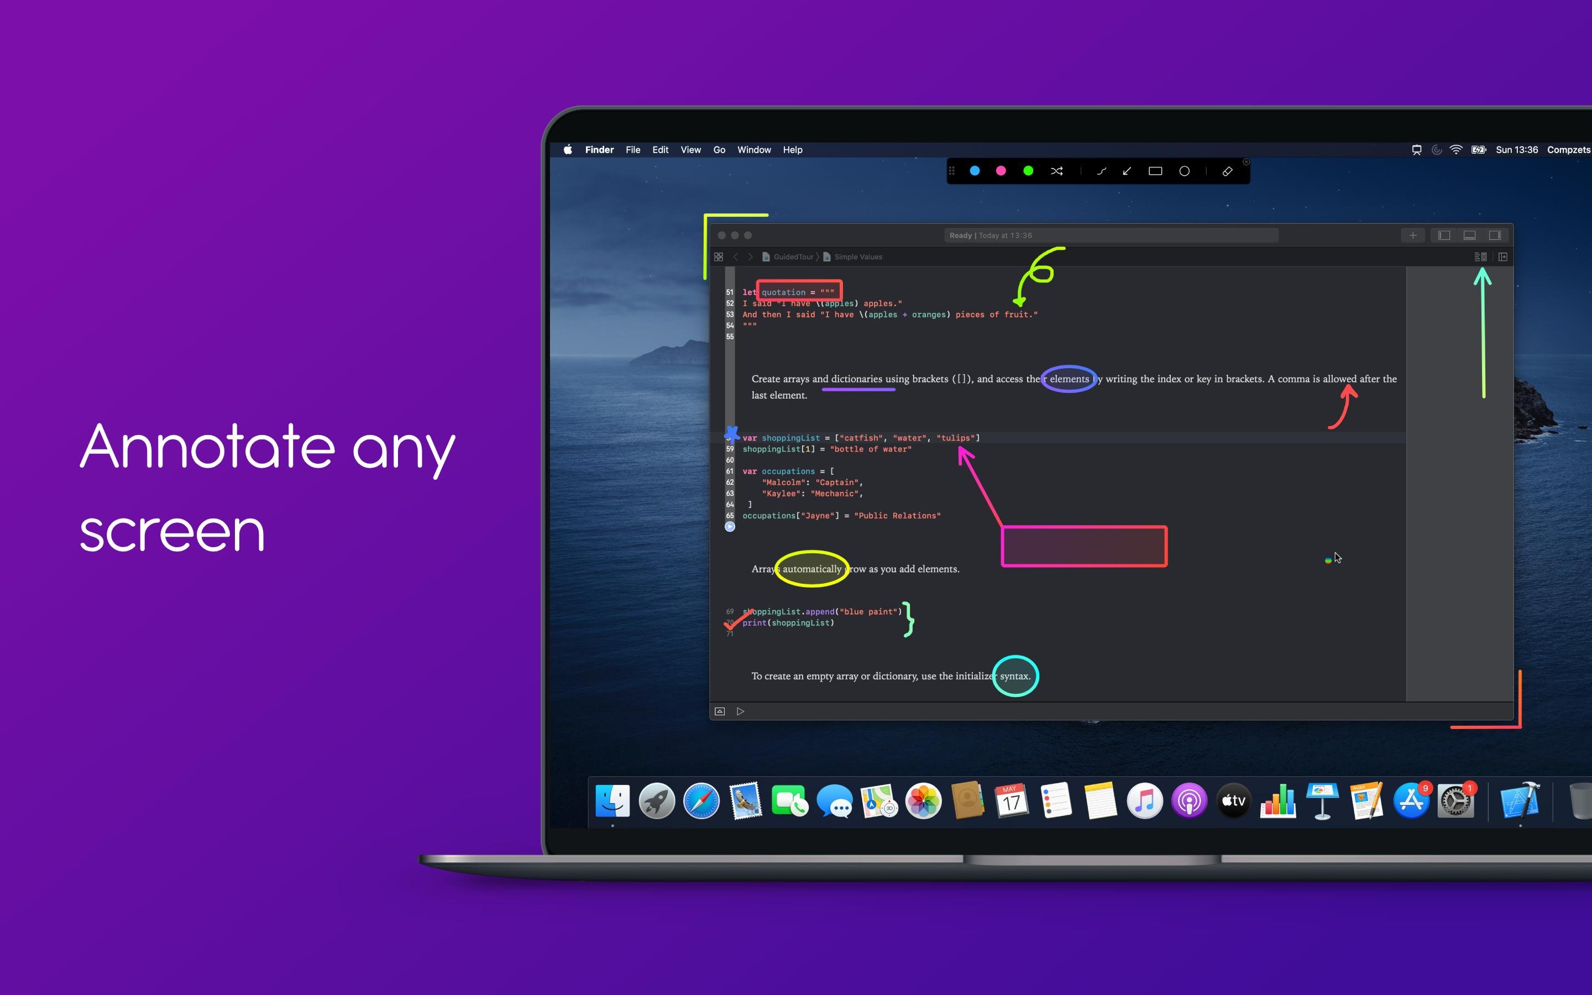Select the eraser tool in toolbar
1592x995 pixels.
(1229, 171)
